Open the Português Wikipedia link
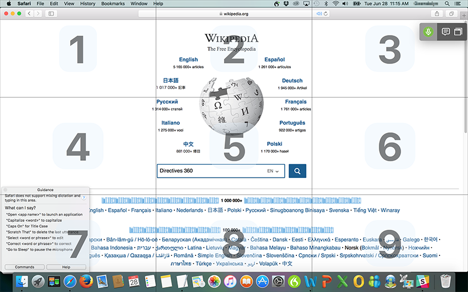This screenshot has height=292, width=468. coord(292,123)
